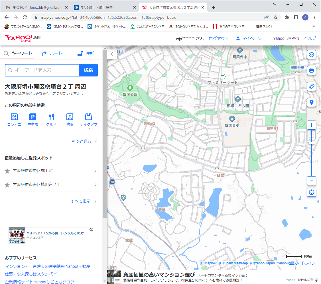Search nearby parking lots (駐車場)
The image size is (321, 284).
tap(33, 120)
